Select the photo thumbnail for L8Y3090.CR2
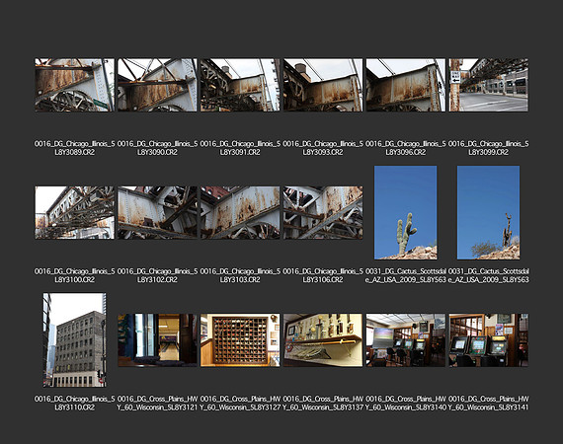 click(x=157, y=85)
